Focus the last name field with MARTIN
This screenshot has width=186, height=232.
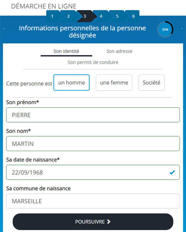(x=93, y=144)
